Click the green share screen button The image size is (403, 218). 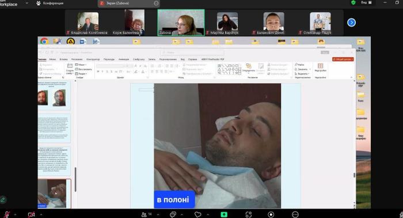tap(224, 214)
